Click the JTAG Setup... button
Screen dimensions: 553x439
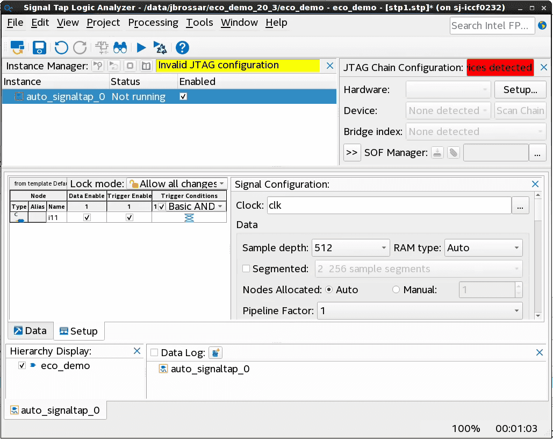520,90
